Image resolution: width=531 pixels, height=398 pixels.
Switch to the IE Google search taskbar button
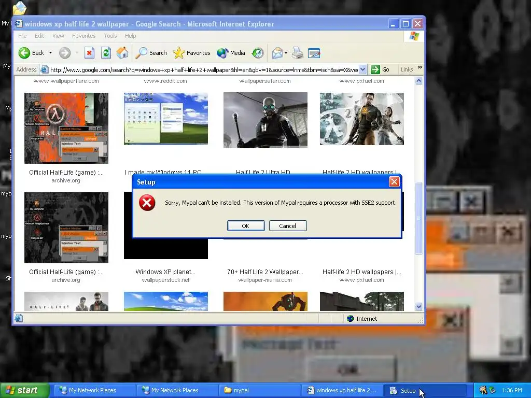342,390
